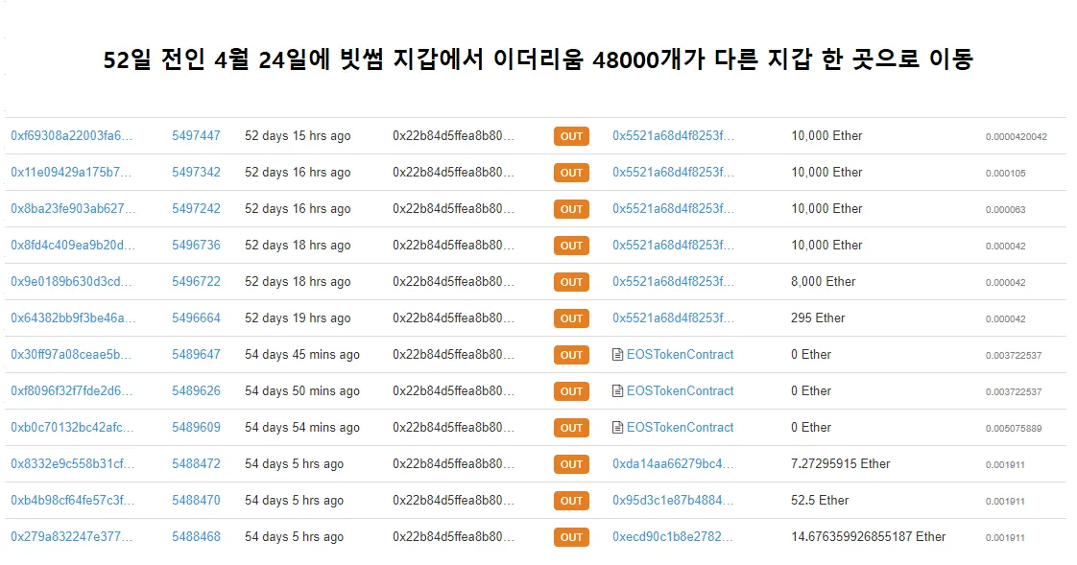The image size is (1077, 565).
Task: Open block number 5488470
Action: (x=196, y=500)
